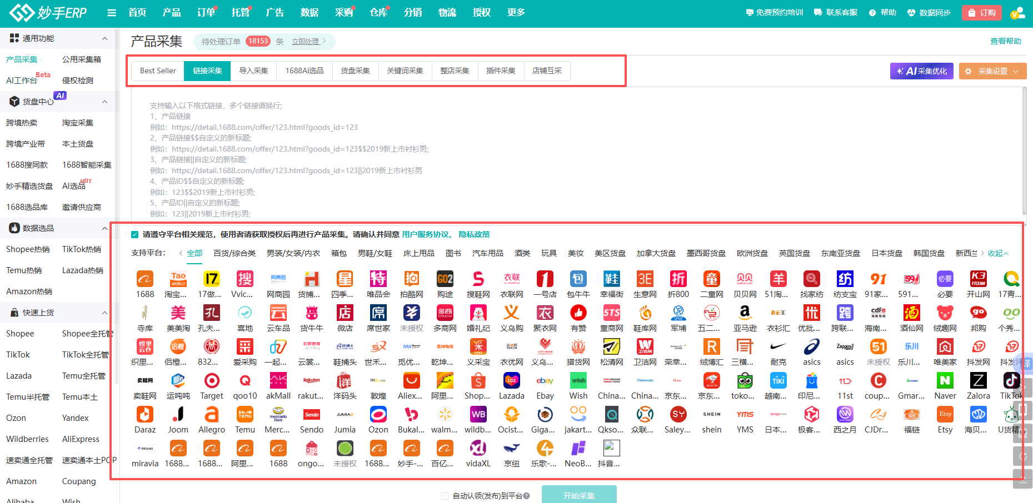This screenshot has width=1033, height=503.
Task: Focus the product link input text area
Action: [576, 155]
